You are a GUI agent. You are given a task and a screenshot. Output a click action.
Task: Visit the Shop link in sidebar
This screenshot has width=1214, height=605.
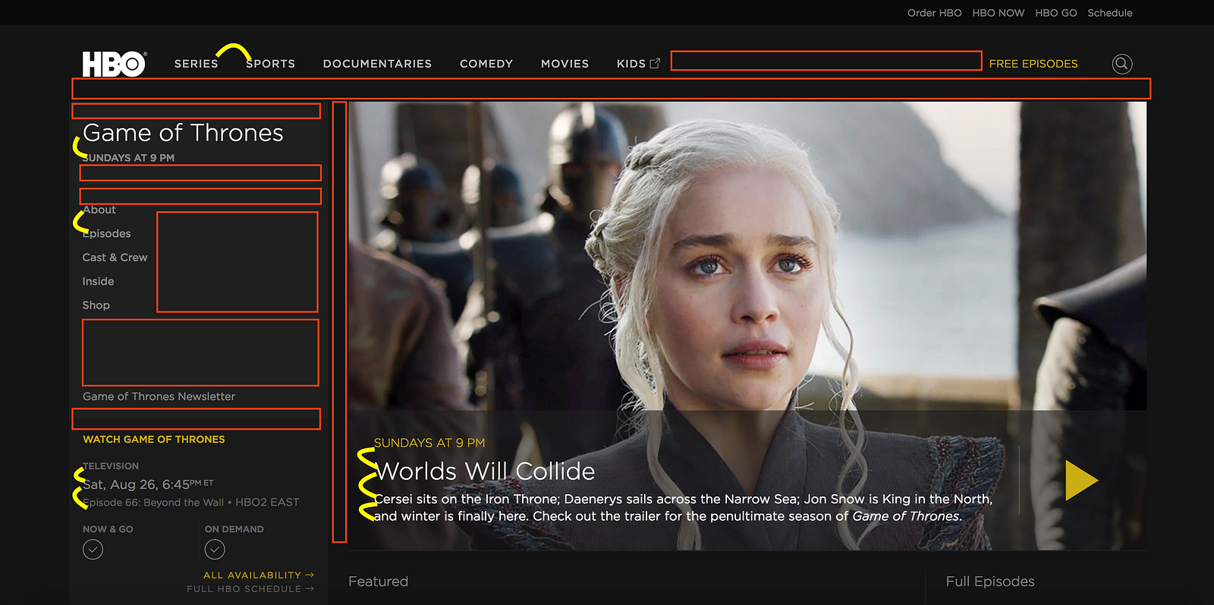(x=96, y=305)
